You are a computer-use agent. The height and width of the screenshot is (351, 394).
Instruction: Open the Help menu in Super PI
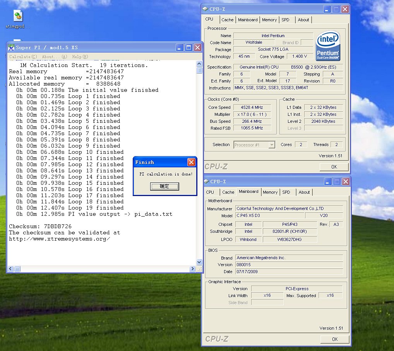click(x=80, y=57)
